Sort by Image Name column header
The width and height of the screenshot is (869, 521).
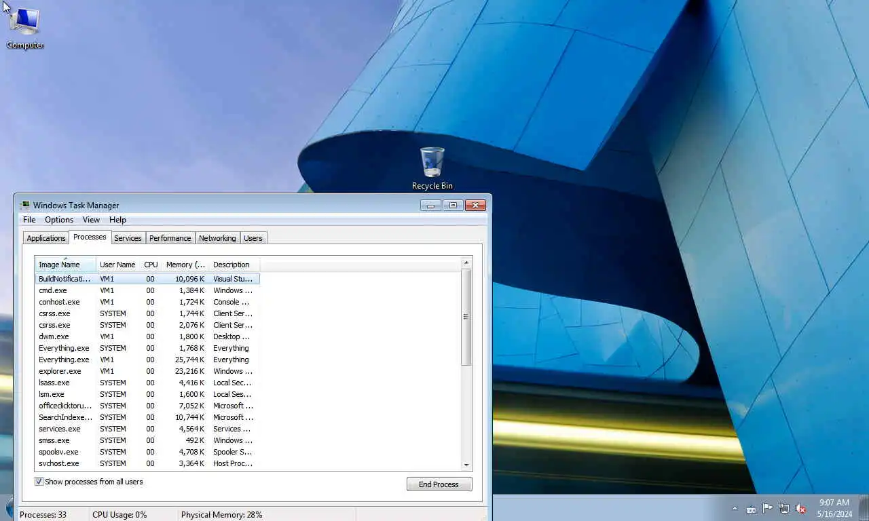65,265
